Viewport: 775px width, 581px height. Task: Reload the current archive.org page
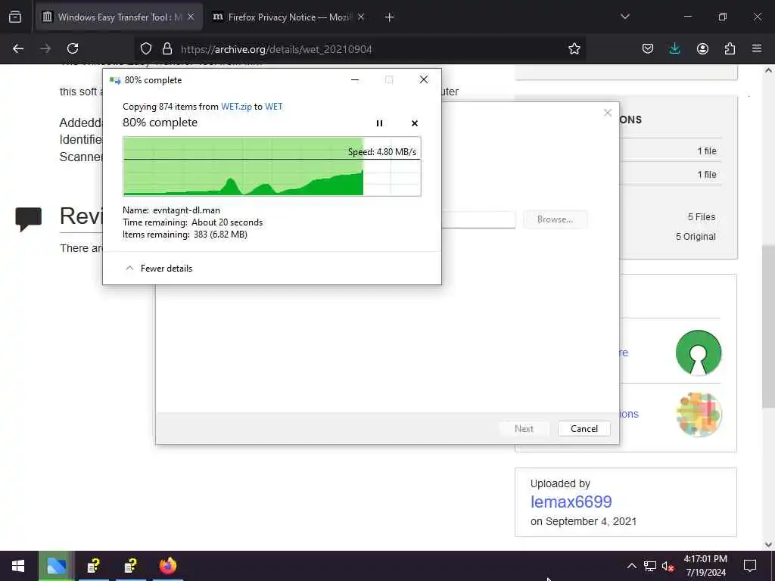point(73,48)
